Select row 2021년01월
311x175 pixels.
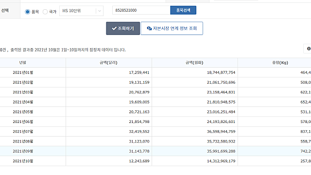[155, 72]
